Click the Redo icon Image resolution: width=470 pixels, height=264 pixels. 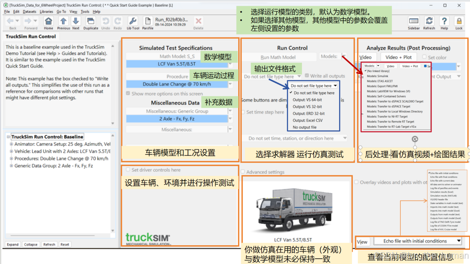(x=118, y=21)
